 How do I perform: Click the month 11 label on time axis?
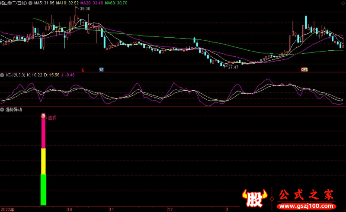coord(111,209)
